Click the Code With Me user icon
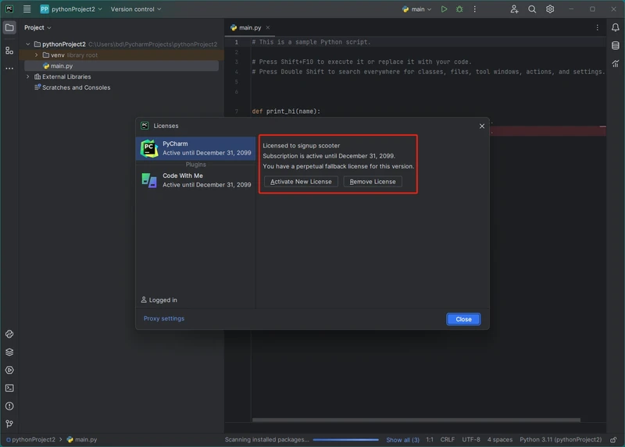The image size is (625, 447). [514, 9]
